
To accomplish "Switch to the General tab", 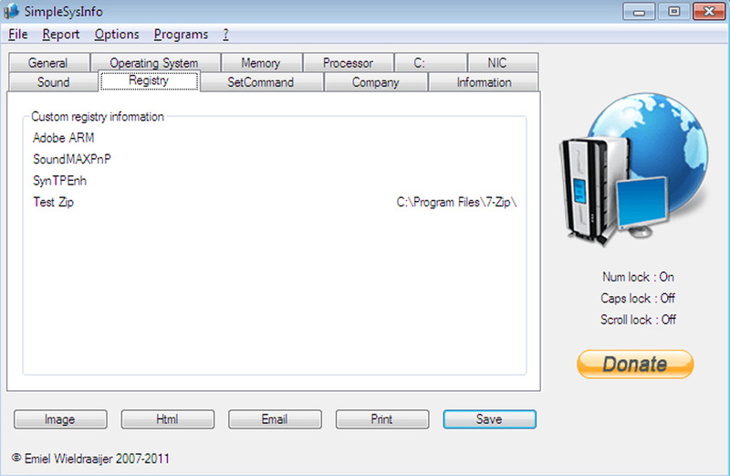I will (x=48, y=63).
